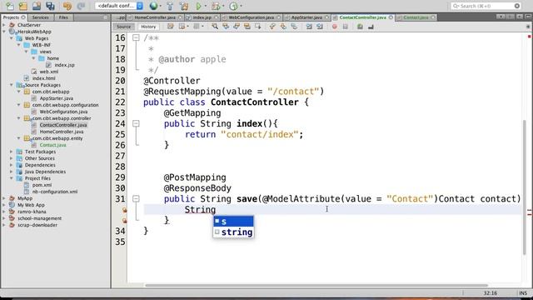Screen dimensions: 533x300
Task: Collapse code fold at line 16 comment
Action: (136, 37)
